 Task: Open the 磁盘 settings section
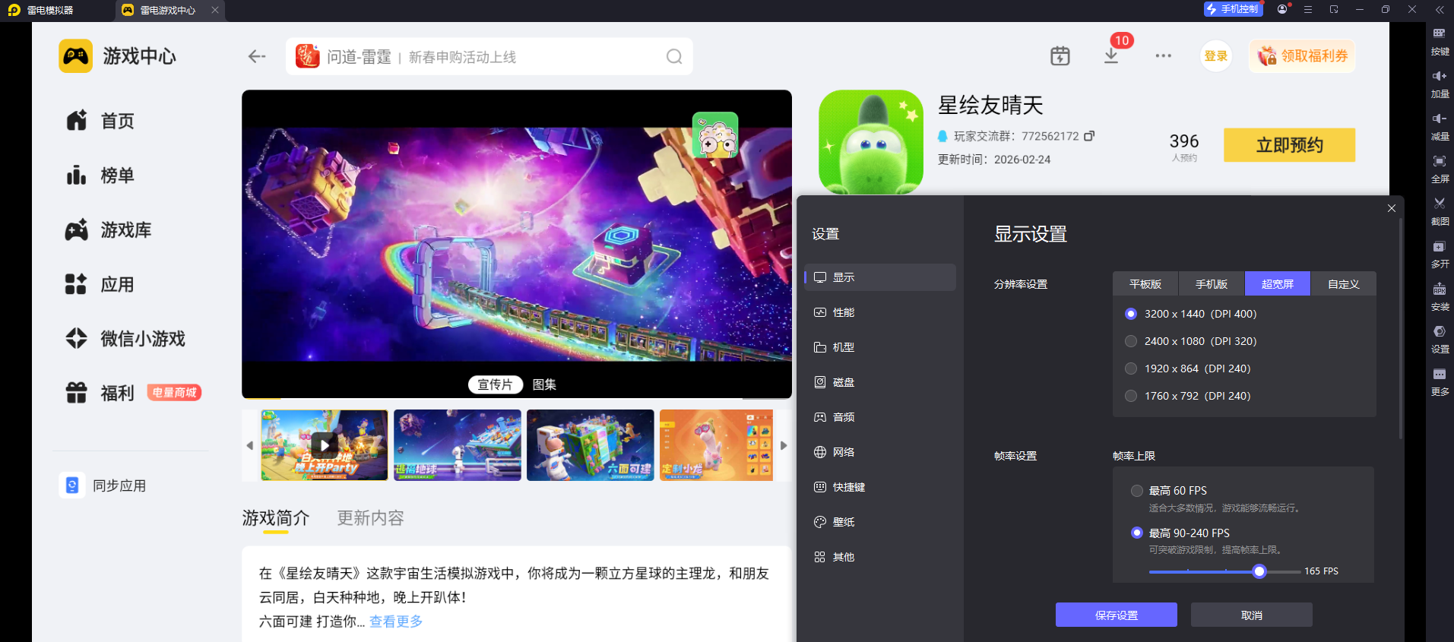point(880,382)
